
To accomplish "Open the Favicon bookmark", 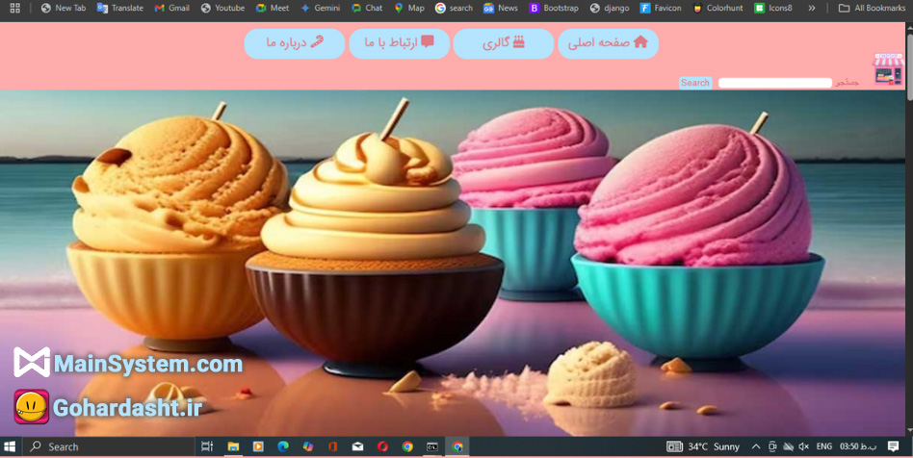I will coord(661,8).
